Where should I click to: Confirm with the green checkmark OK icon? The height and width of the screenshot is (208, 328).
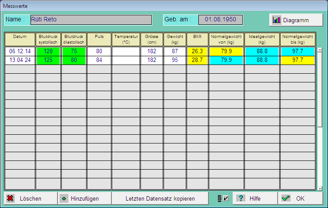(x=286, y=198)
